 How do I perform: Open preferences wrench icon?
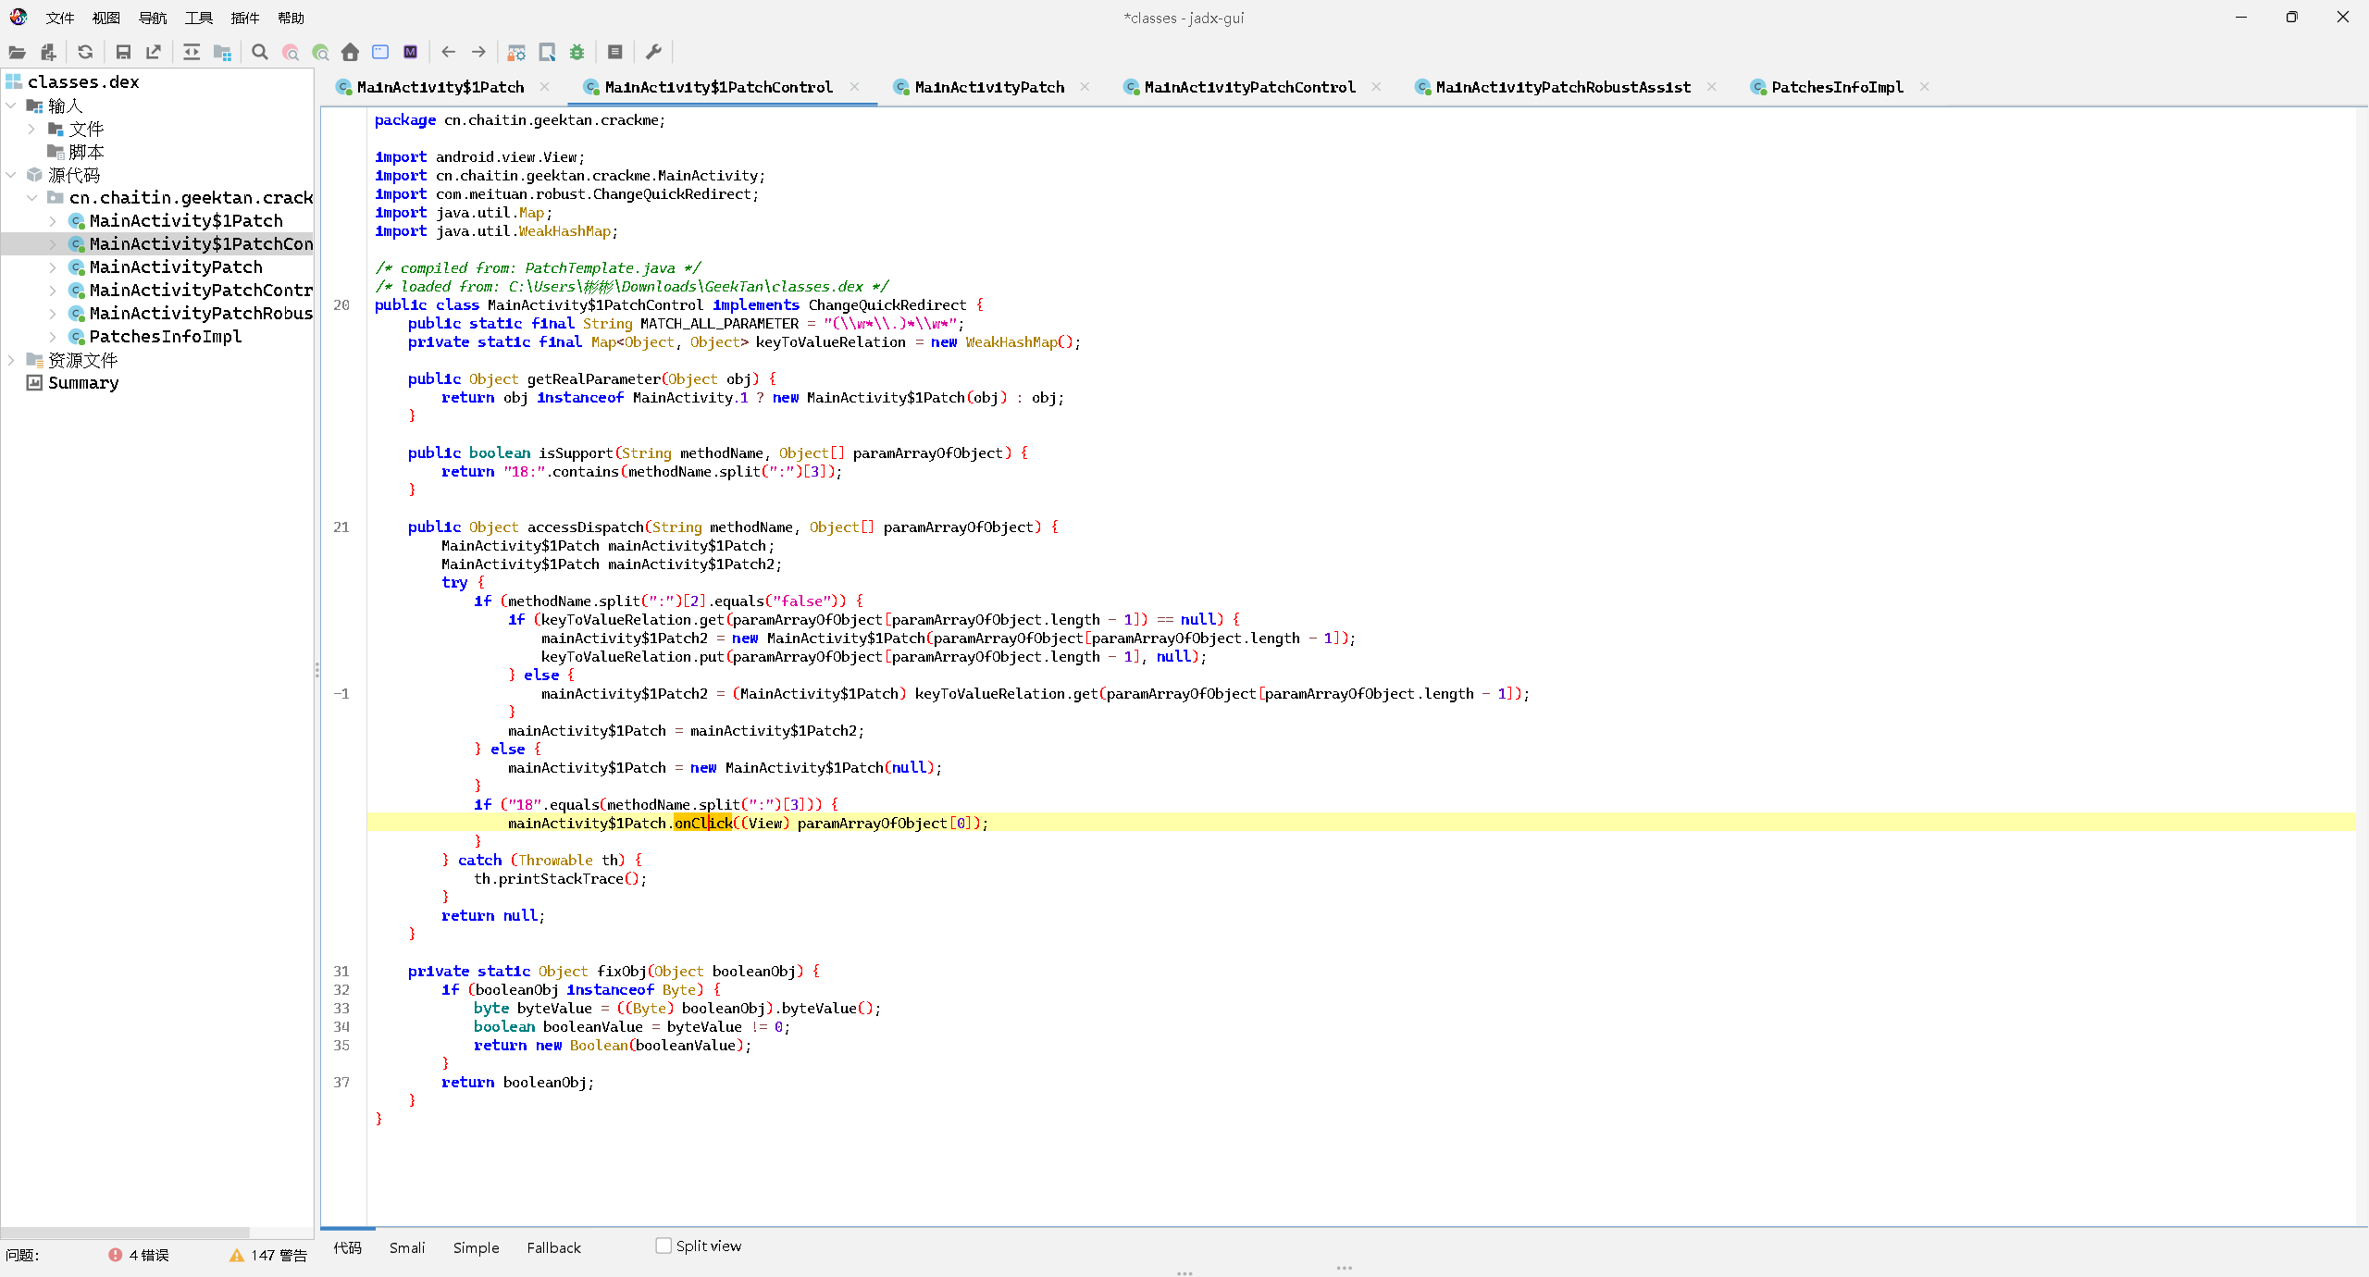(x=653, y=53)
